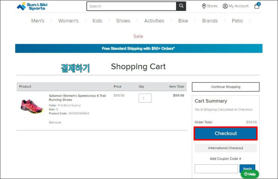Click the Price $99.98 cell
This screenshot has height=179, width=278.
[119, 96]
